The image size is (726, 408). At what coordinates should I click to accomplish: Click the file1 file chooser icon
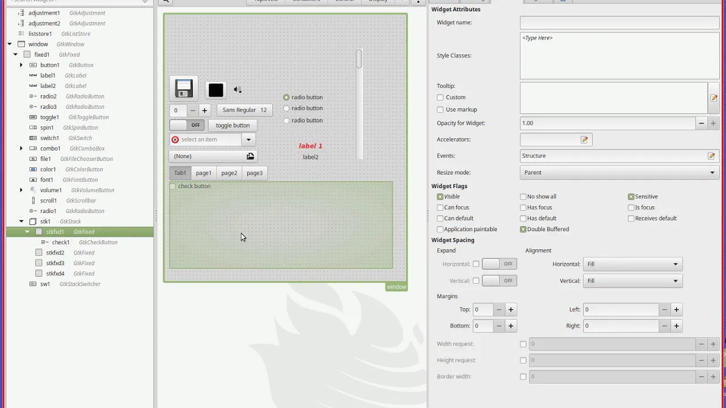[33, 159]
